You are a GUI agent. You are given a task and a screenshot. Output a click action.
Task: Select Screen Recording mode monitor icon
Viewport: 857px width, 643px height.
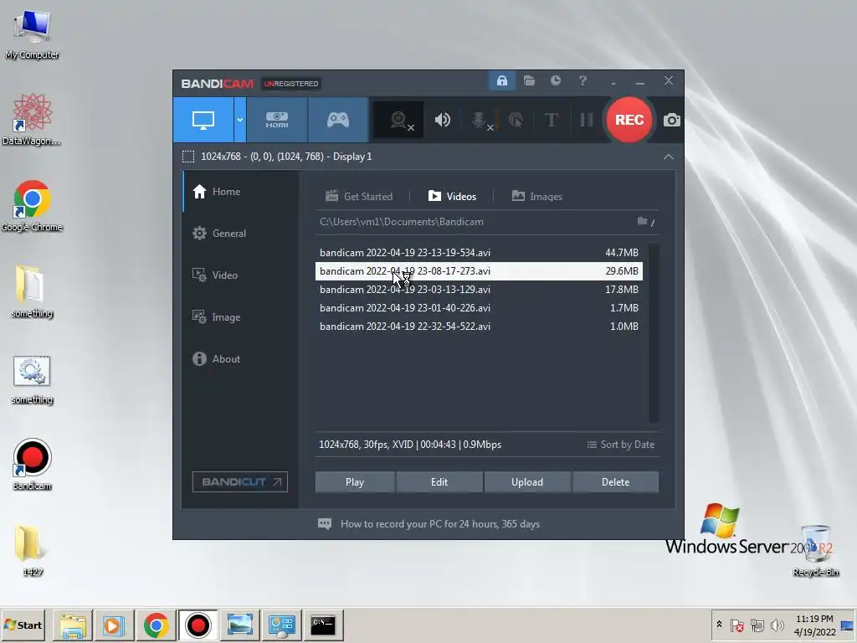tap(203, 120)
